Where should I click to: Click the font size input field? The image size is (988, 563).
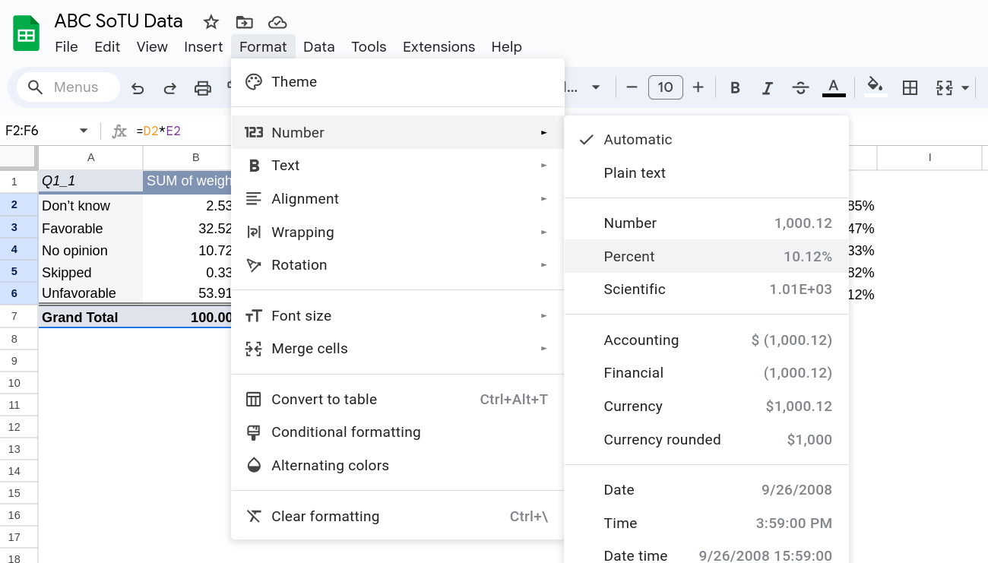pos(665,87)
